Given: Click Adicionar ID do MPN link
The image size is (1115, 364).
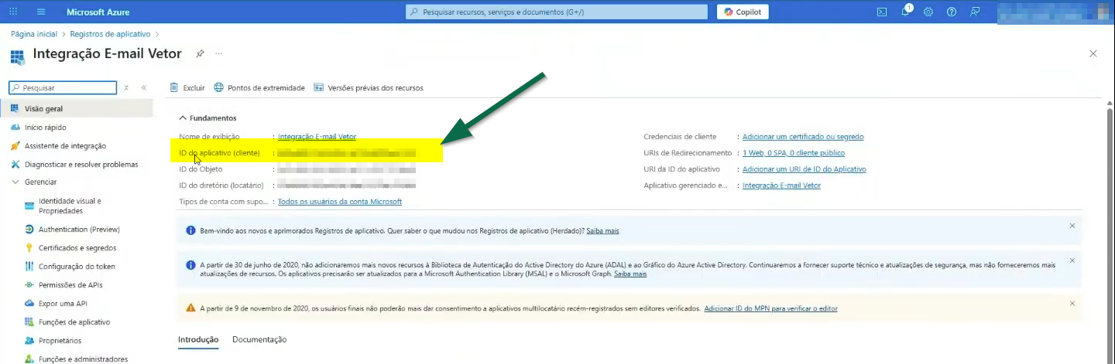Looking at the screenshot, I should click(x=770, y=308).
